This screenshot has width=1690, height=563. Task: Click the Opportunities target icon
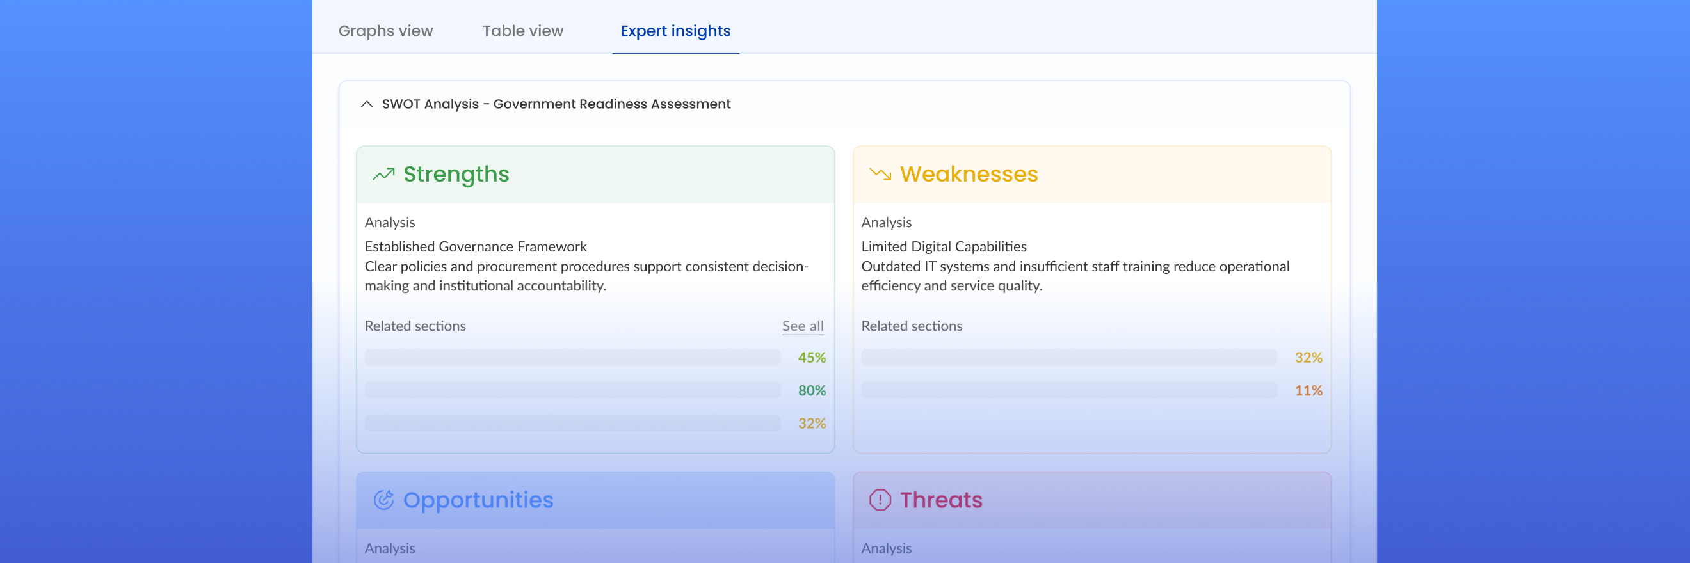pos(384,500)
